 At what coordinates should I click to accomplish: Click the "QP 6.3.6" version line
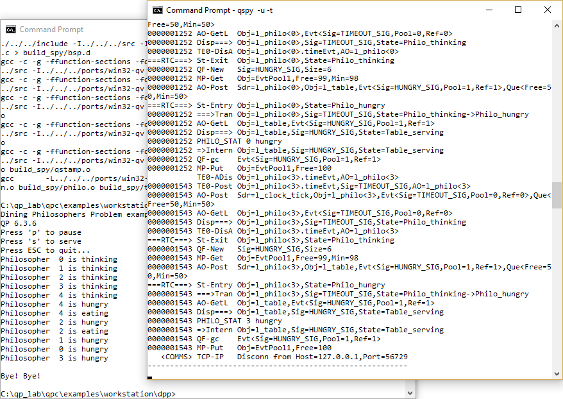click(x=18, y=223)
